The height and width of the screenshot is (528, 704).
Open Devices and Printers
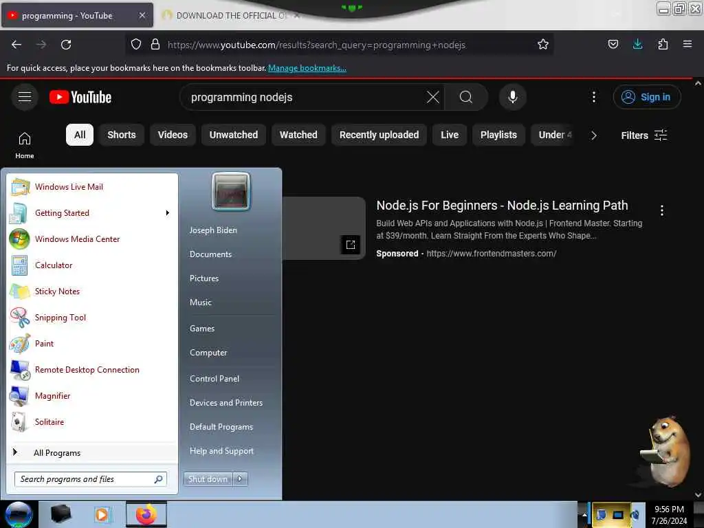tap(225, 403)
